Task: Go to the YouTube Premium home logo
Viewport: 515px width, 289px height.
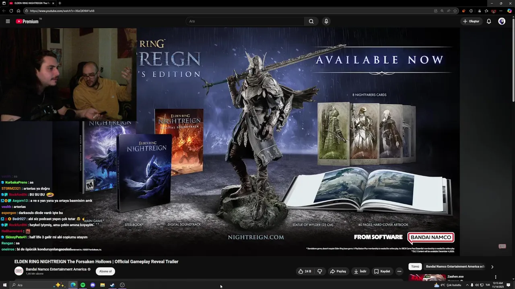Action: click(28, 21)
